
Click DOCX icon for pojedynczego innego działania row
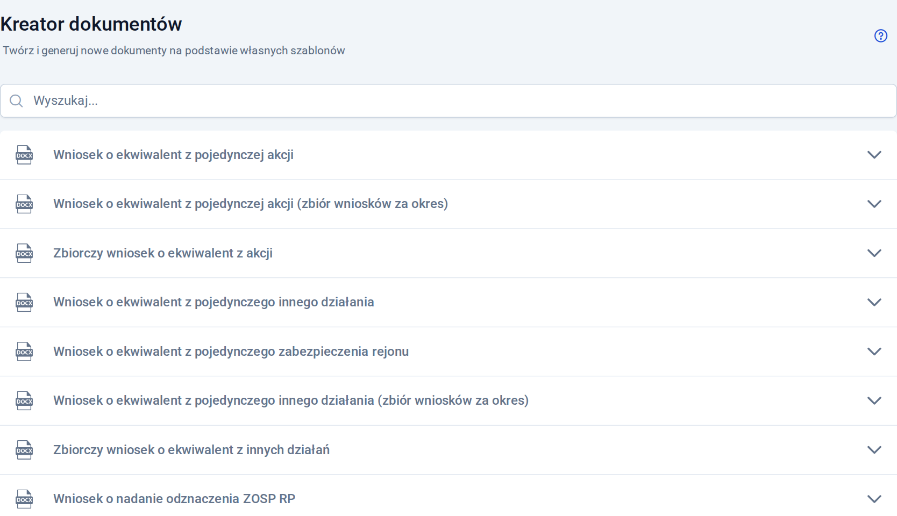(x=24, y=303)
